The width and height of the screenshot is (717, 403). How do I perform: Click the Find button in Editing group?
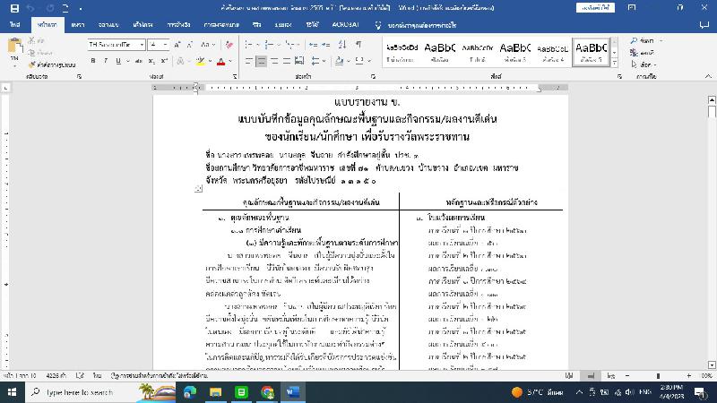point(644,40)
